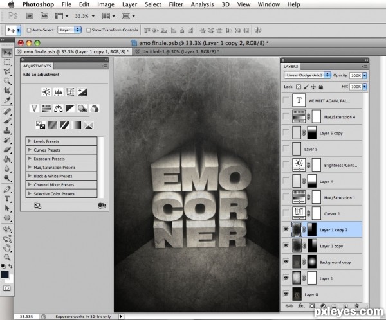The height and width of the screenshot is (320, 386).
Task: Hide the Layer 0 layer
Action: pos(286,294)
